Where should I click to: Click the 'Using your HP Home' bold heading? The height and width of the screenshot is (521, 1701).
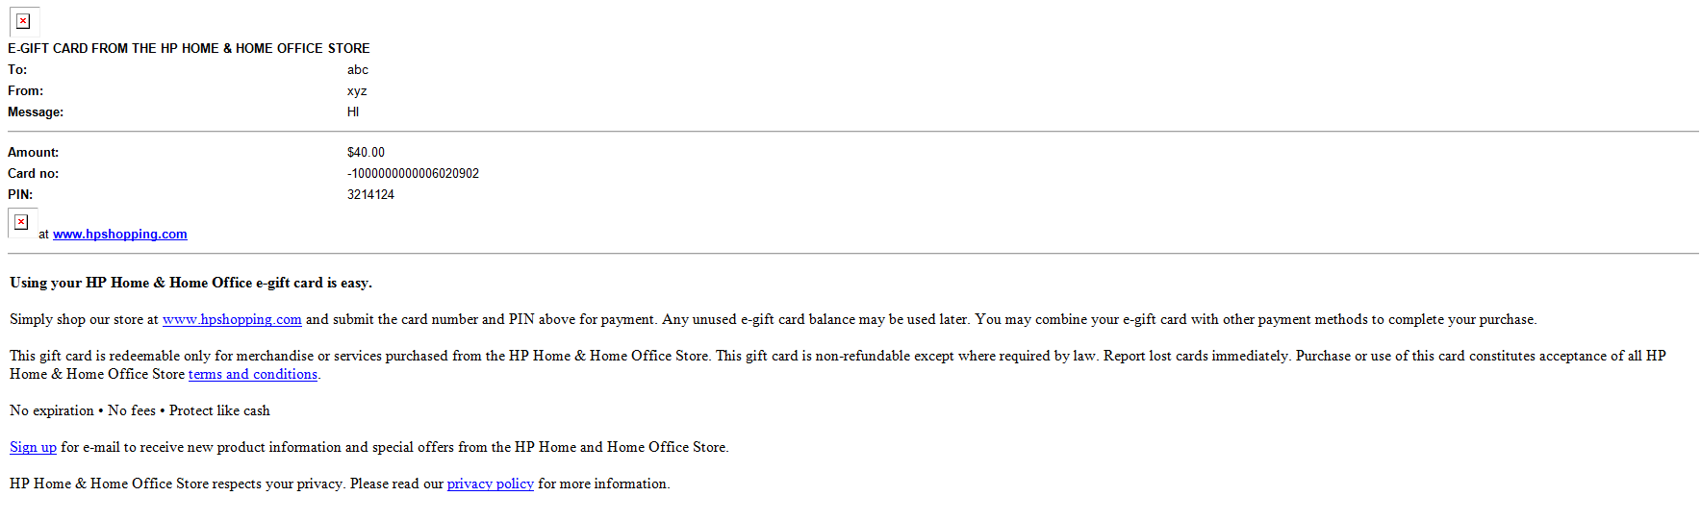[x=190, y=283]
